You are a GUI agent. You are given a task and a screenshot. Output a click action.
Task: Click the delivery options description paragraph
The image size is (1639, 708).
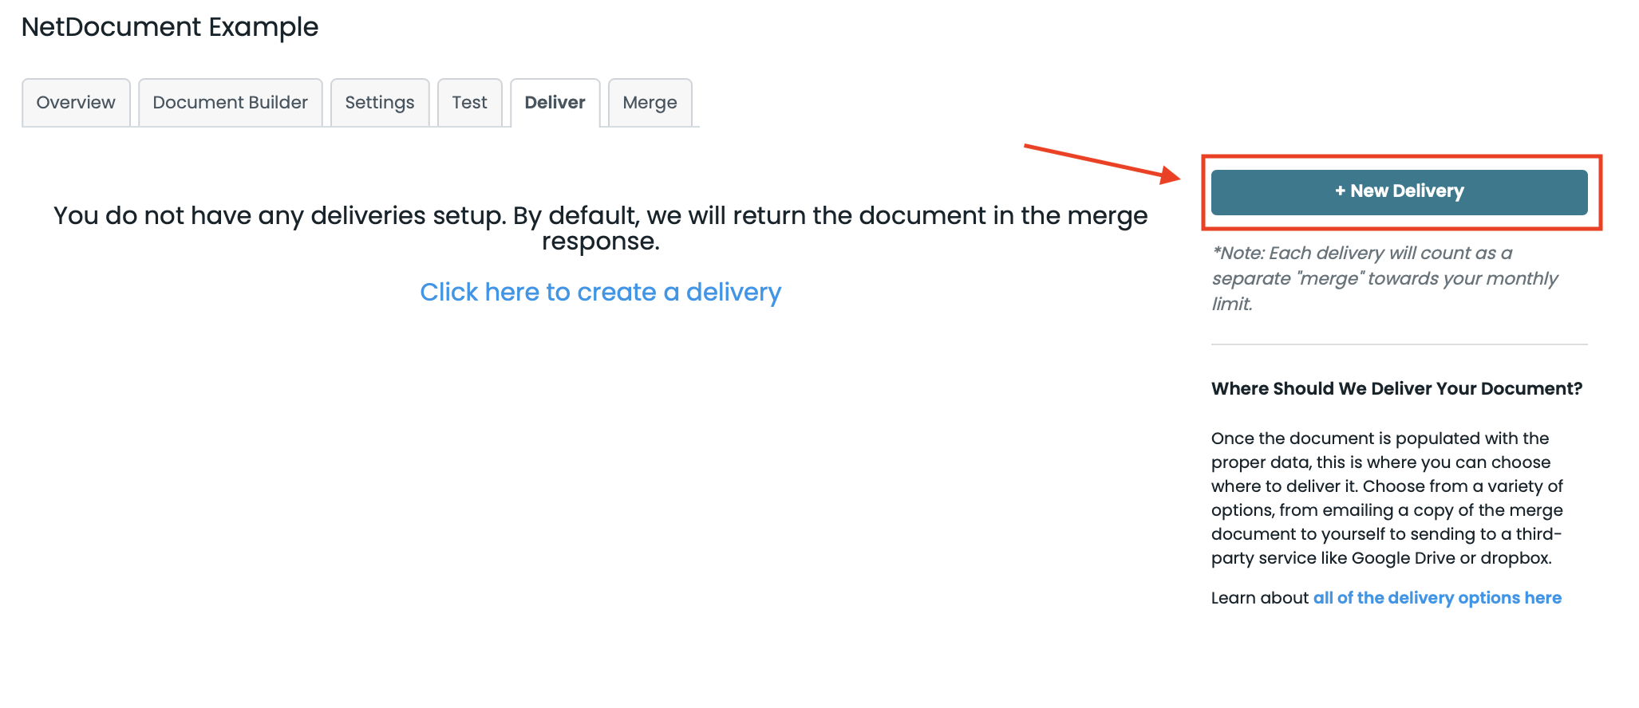1387,498
